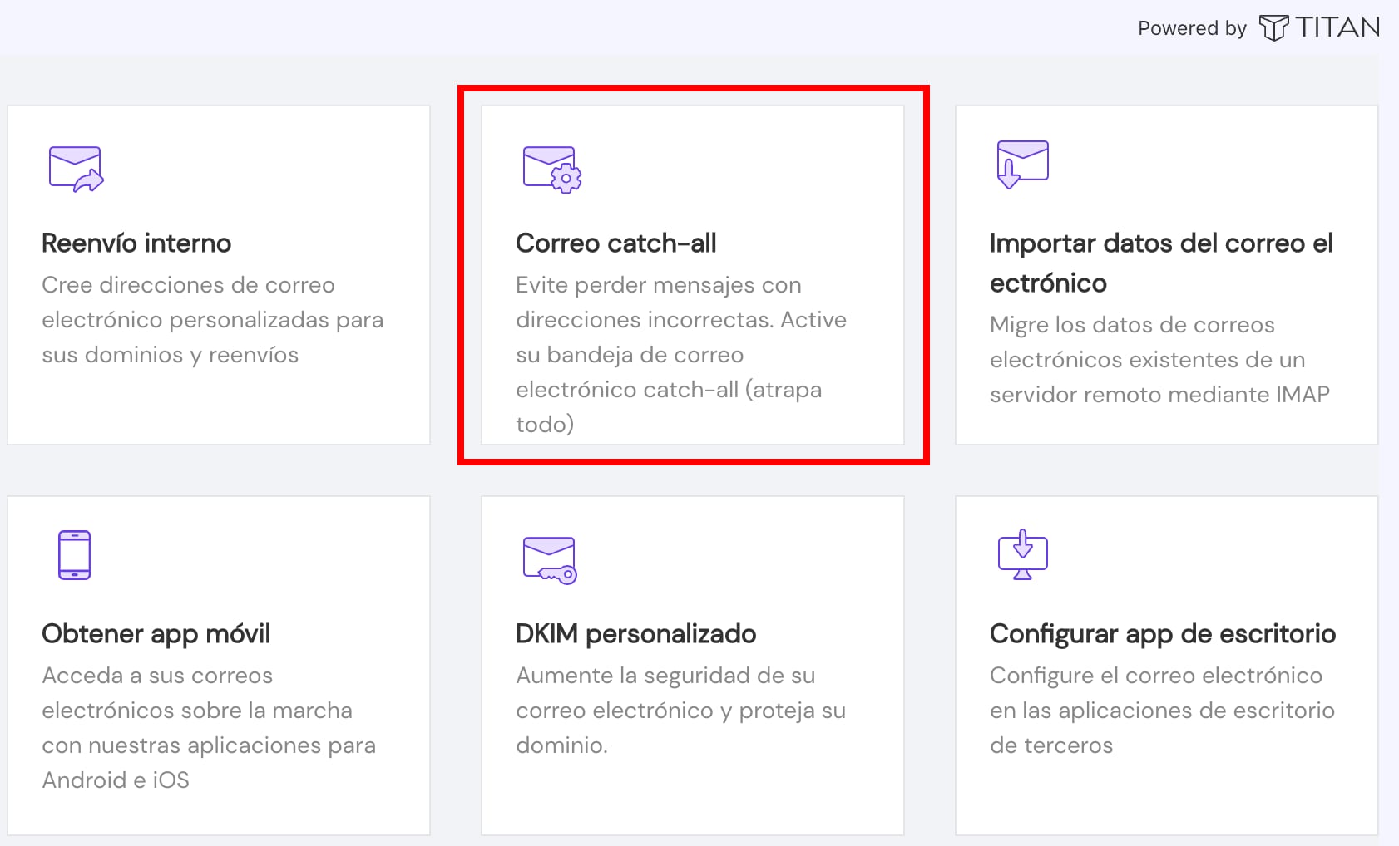
Task: Click the Reenvío interno card description
Action: (212, 320)
